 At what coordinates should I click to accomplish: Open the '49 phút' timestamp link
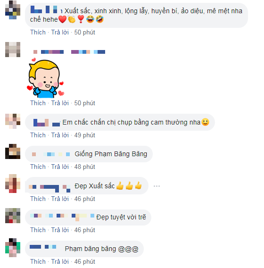[x=84, y=135]
